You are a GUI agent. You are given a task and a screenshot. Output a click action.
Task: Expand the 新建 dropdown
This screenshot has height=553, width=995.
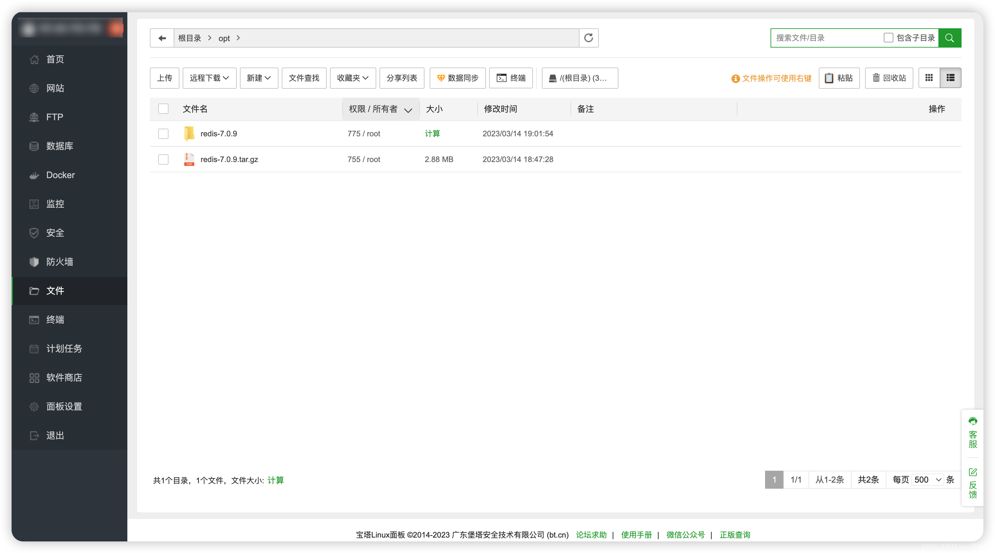pyautogui.click(x=259, y=78)
